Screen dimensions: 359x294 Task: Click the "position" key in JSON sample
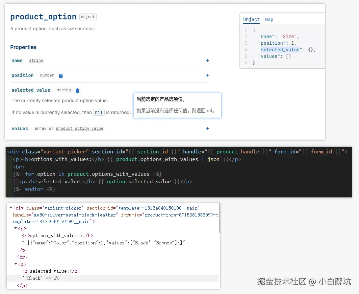click(272, 43)
